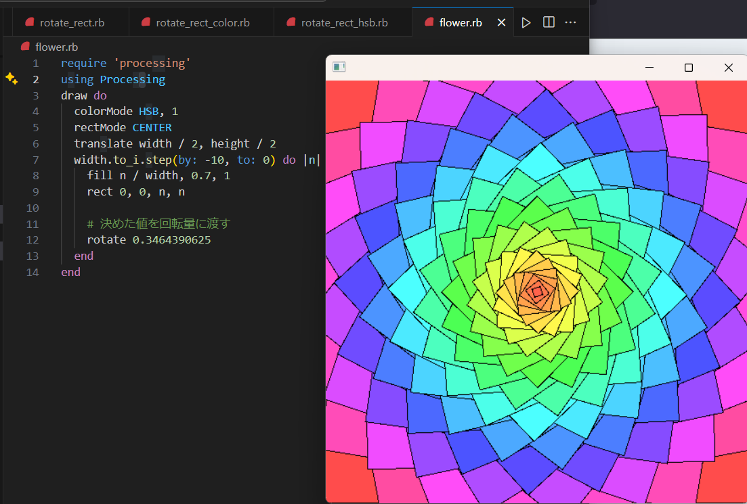Screen dimensions: 747x504
Task: Click the Ruby icon in flower.rb breadcrumb
Action: (x=25, y=46)
